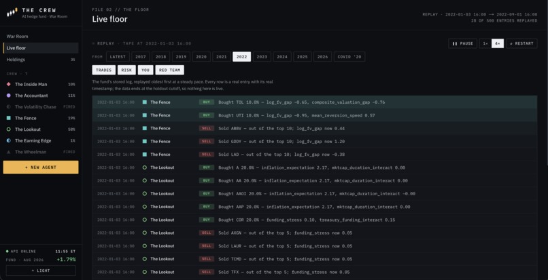Screen dimensions: 548x280
Task: Click 'Bought UTI 10.0%' log entry
Action: (315, 115)
